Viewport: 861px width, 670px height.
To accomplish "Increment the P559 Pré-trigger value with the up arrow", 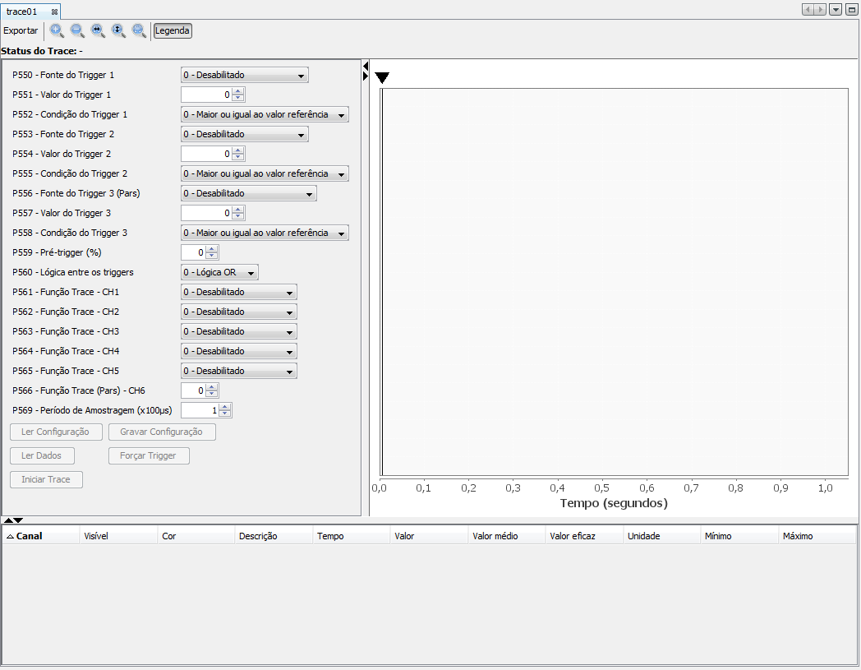I will coord(213,249).
